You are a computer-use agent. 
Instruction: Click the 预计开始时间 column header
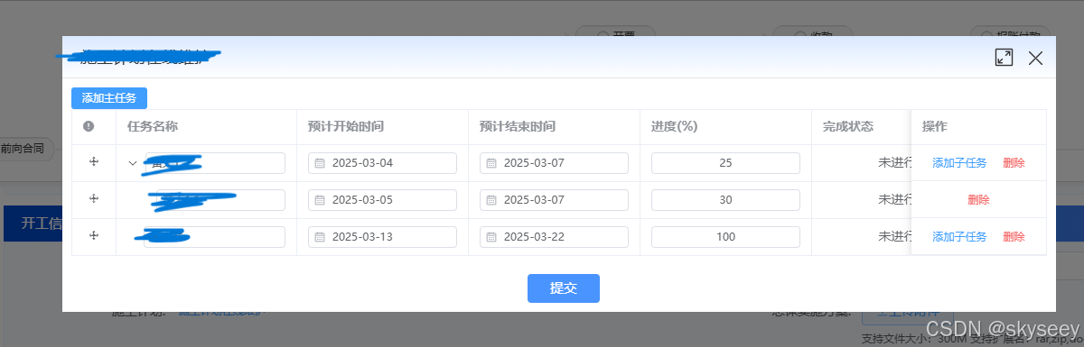(346, 127)
